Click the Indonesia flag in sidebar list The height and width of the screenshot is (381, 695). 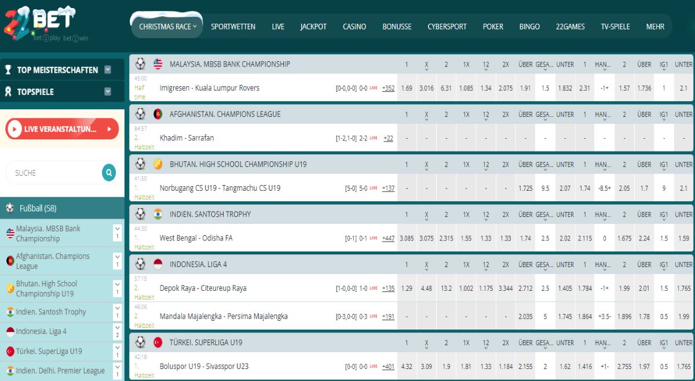10,331
